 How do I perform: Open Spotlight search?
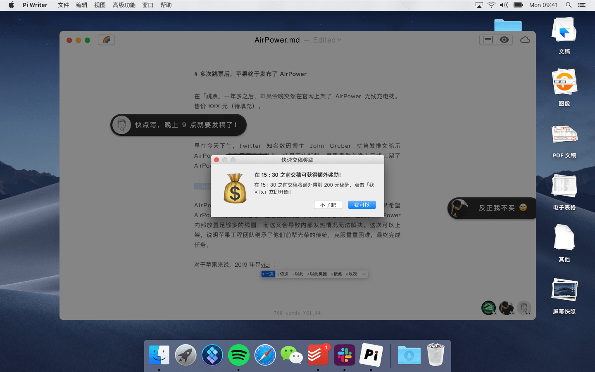(x=569, y=5)
